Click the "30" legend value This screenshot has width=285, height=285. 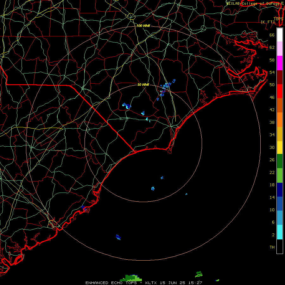coord(272,147)
